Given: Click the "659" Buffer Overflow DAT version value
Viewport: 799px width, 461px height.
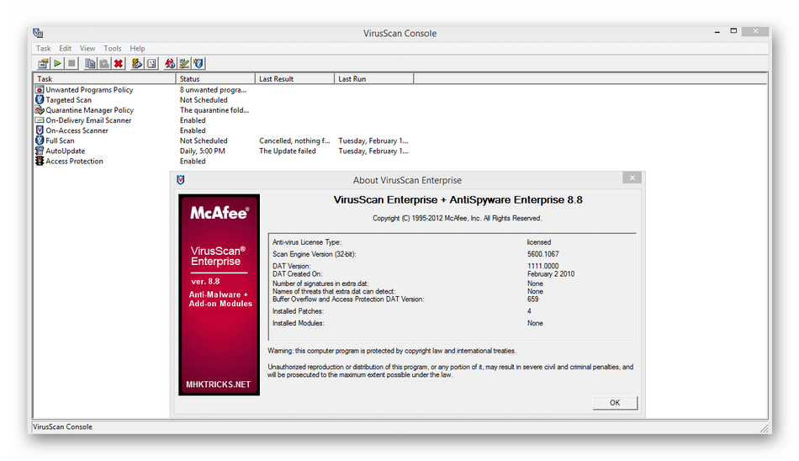Looking at the screenshot, I should pyautogui.click(x=533, y=299).
